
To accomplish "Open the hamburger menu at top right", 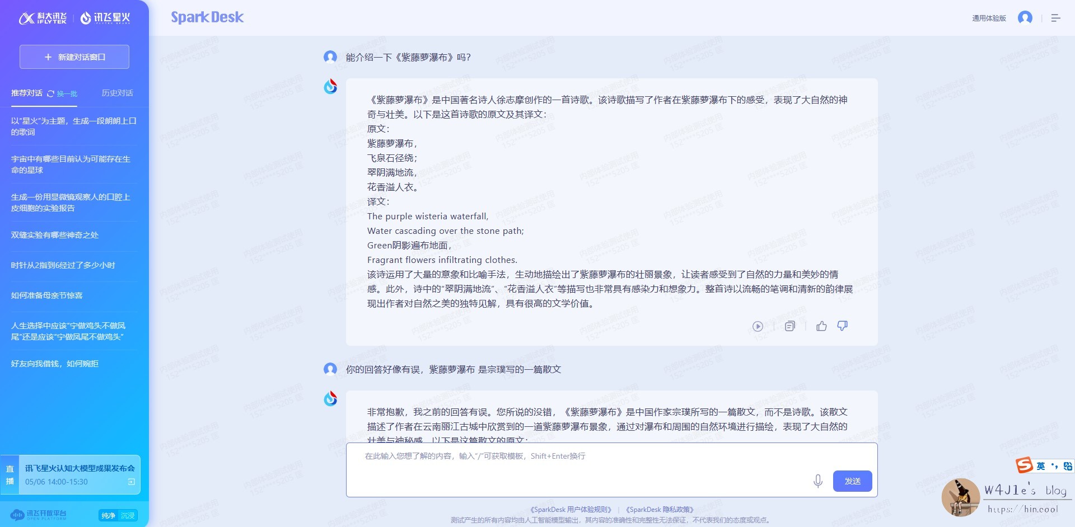I will [1056, 17].
